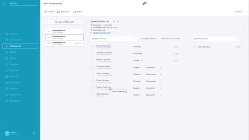The height and width of the screenshot is (140, 249).
Task: Click the Создать ученика button
Action: 149,39
